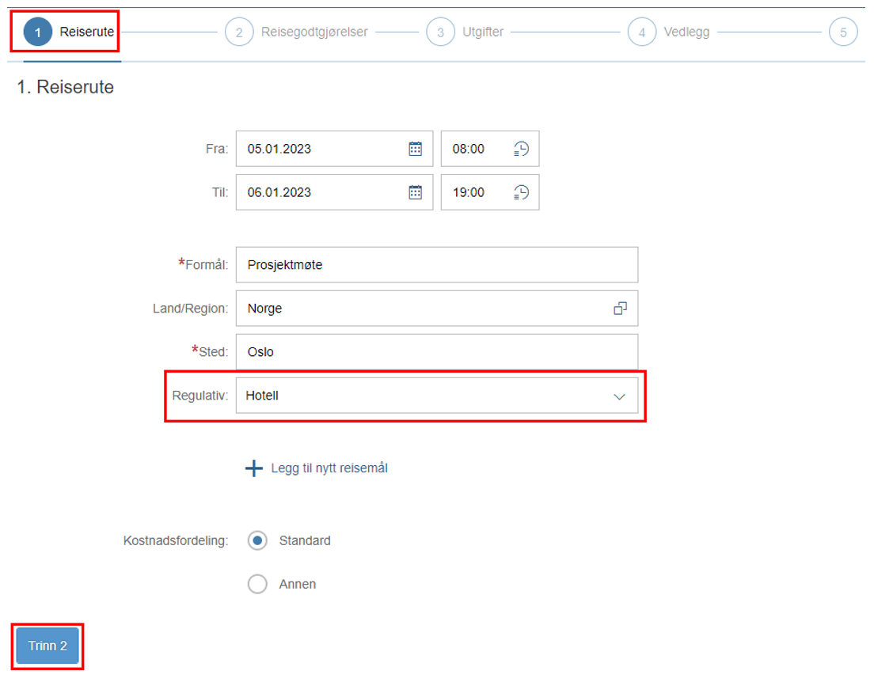The image size is (874, 682).
Task: Click the Regulativ label
Action: pyautogui.click(x=200, y=396)
